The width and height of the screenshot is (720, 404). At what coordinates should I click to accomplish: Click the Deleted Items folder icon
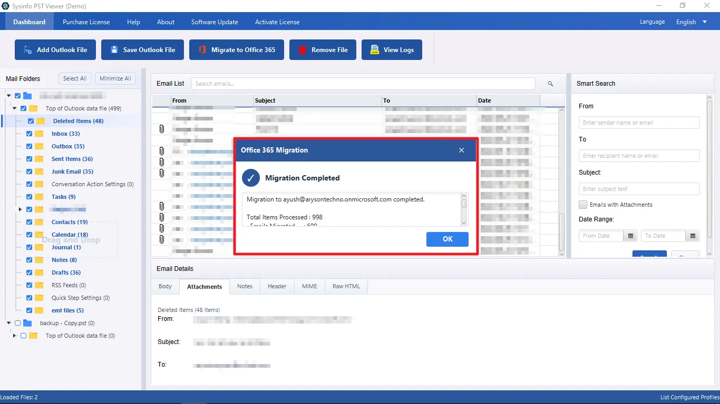[x=41, y=121]
